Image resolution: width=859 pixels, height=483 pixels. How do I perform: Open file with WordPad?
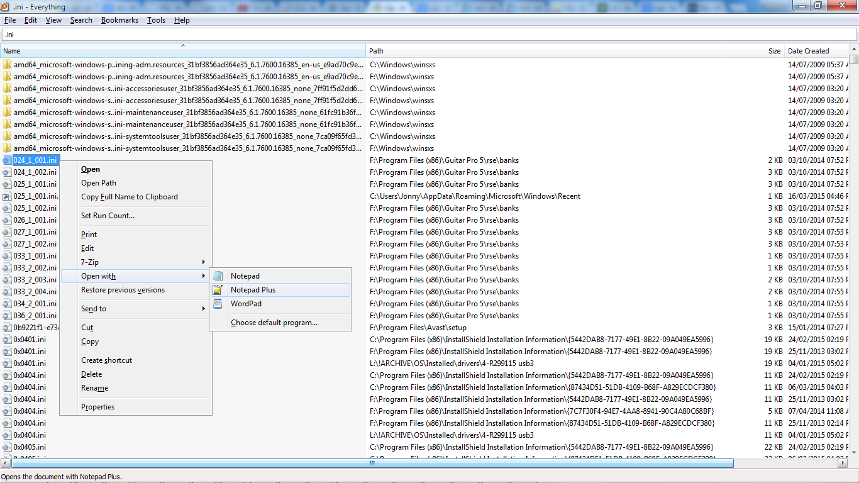click(x=280, y=304)
